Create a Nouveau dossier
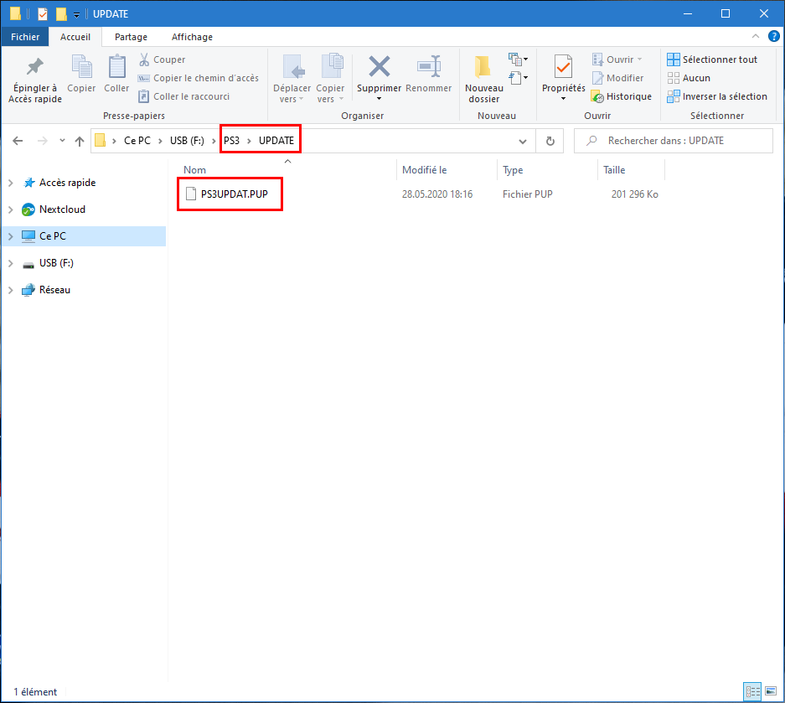 point(483,79)
